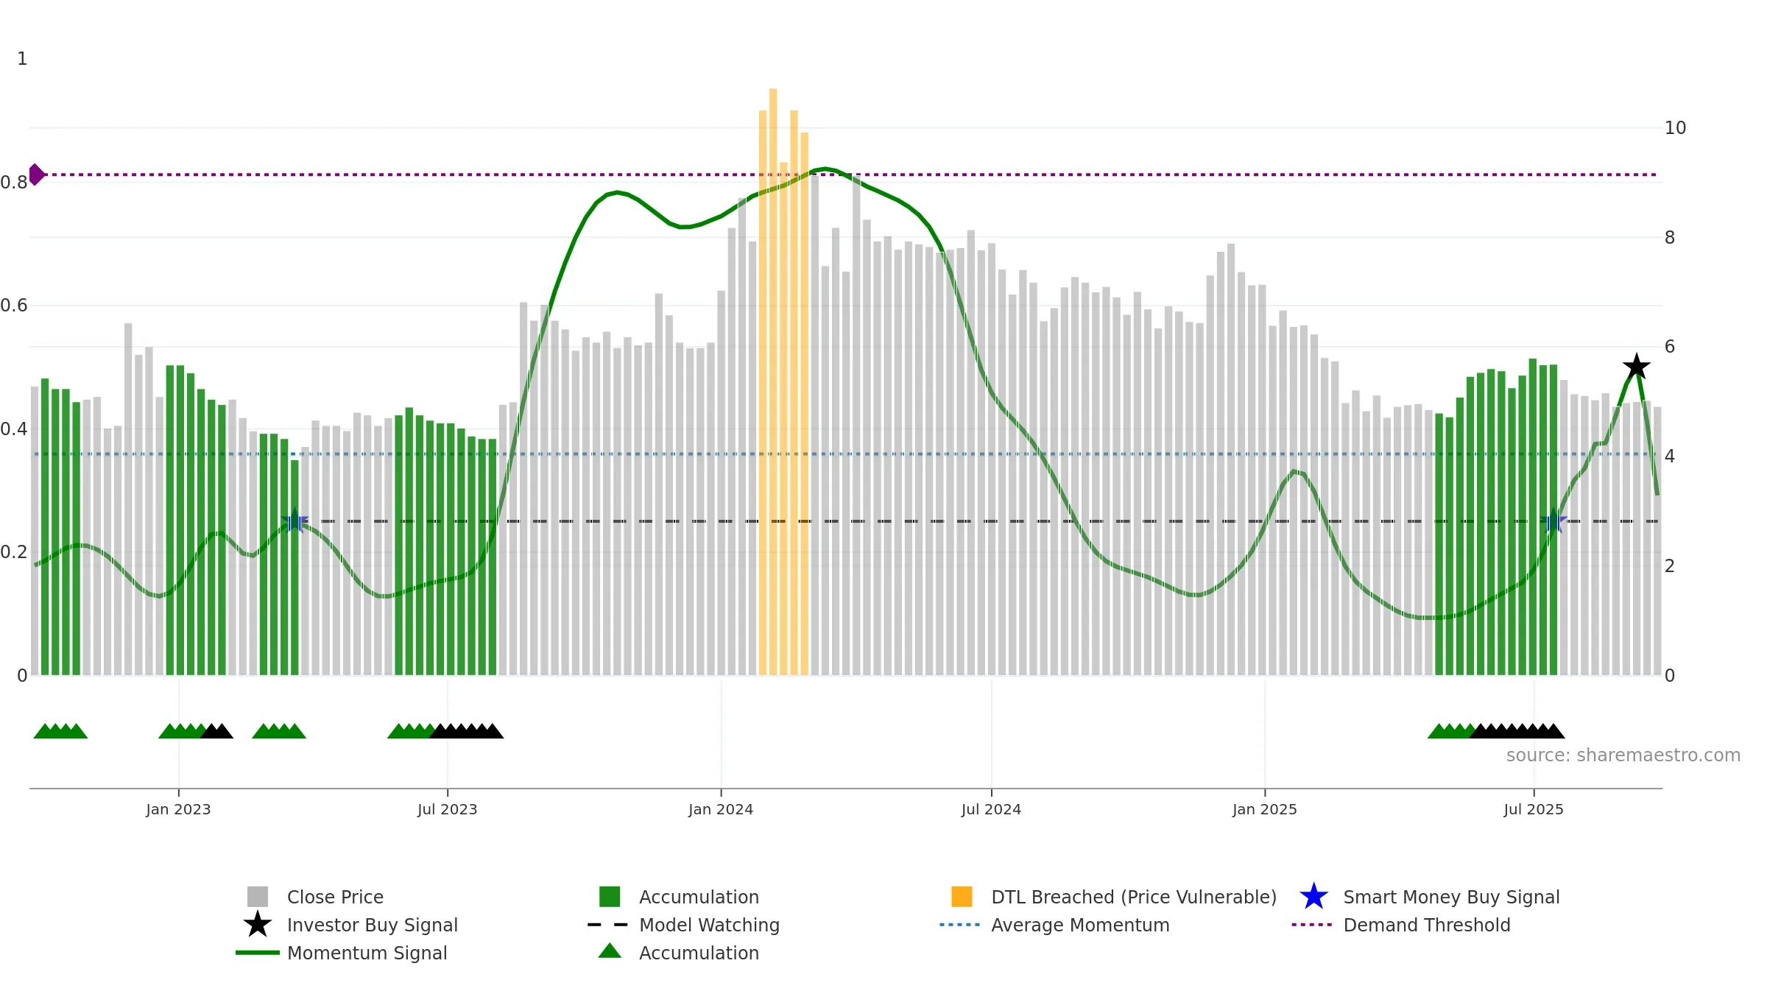Click black triangle markers near Jul 2025
The image size is (1767, 994).
[1517, 731]
